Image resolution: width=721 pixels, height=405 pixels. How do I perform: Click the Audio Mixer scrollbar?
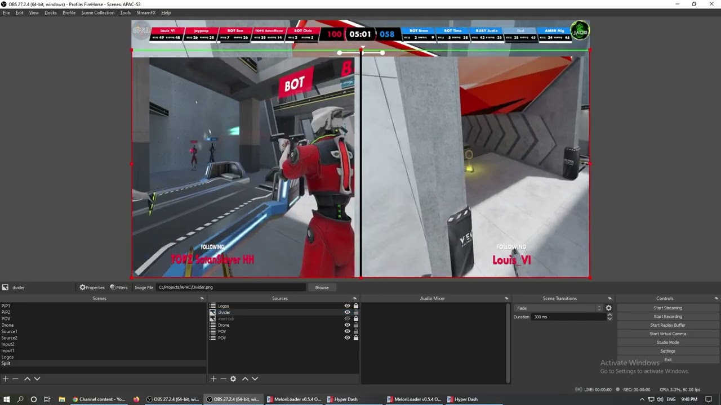coord(509,343)
